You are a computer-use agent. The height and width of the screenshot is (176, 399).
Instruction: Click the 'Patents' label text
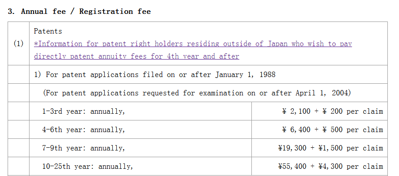point(48,31)
